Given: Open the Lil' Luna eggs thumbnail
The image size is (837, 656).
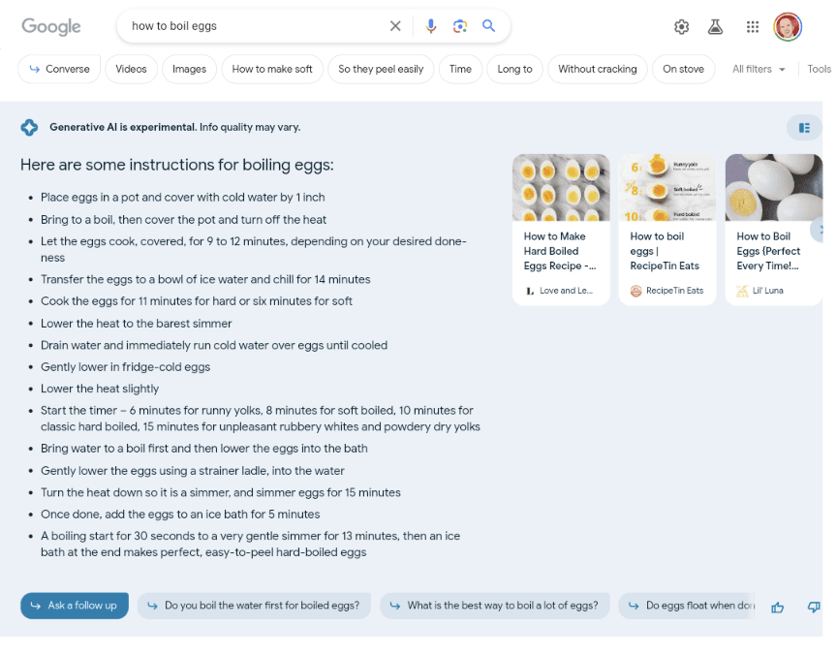Looking at the screenshot, I should coord(773,187).
